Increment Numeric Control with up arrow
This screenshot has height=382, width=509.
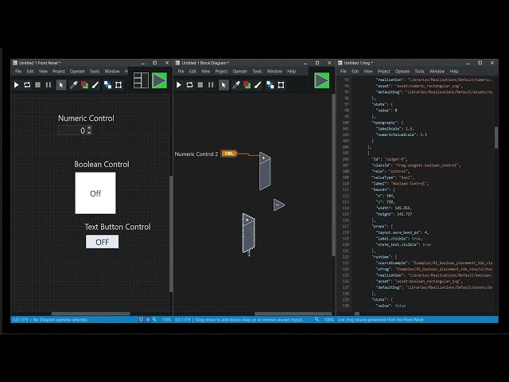click(x=89, y=128)
